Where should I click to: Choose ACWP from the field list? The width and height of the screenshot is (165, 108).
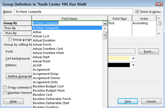tap(37, 65)
